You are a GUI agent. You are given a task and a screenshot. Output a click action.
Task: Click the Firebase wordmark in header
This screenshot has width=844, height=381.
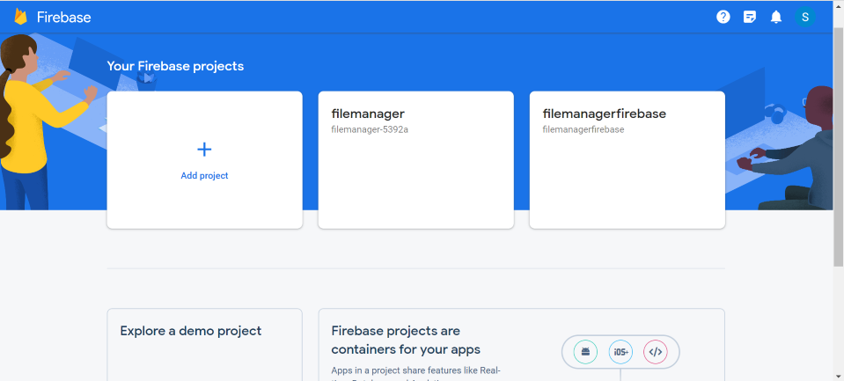click(63, 18)
